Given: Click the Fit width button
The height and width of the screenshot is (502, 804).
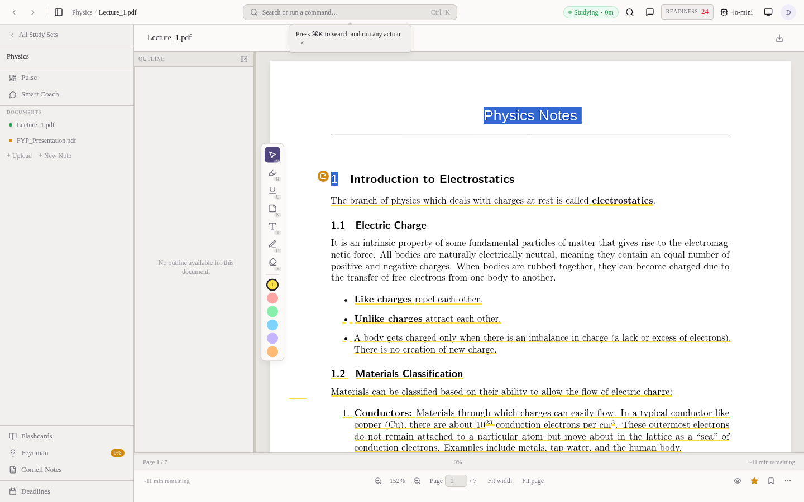Looking at the screenshot, I should (500, 481).
